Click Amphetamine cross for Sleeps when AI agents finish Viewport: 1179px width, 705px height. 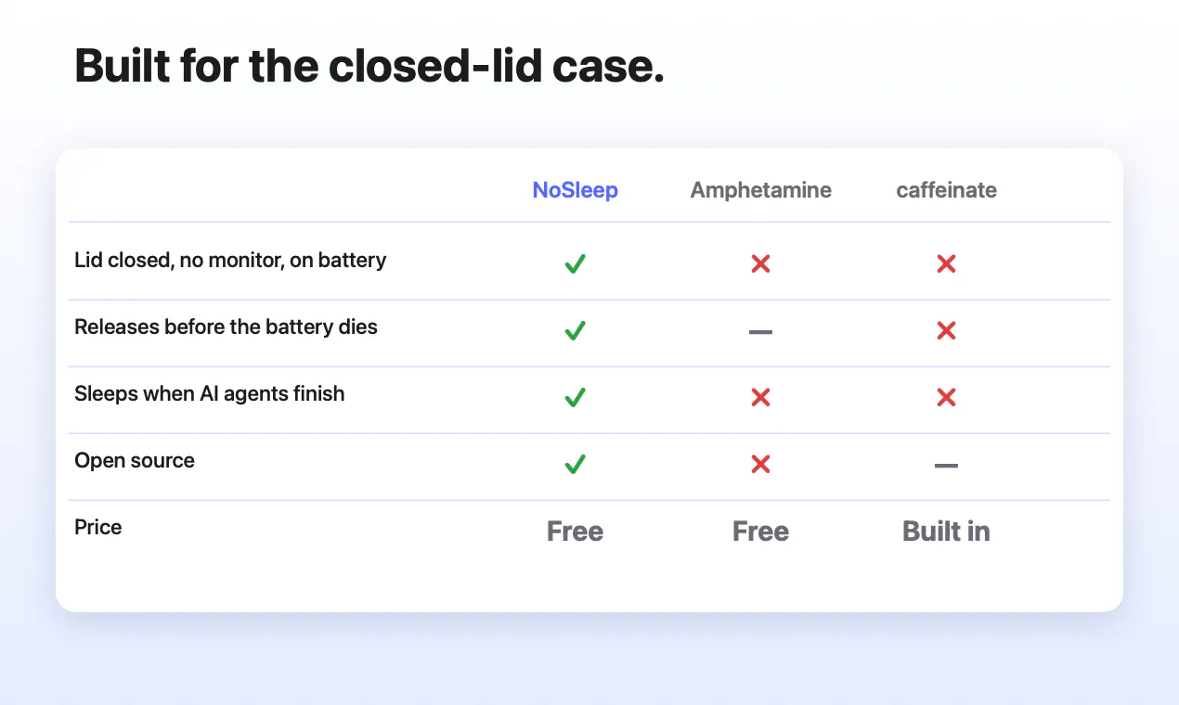[x=760, y=398]
